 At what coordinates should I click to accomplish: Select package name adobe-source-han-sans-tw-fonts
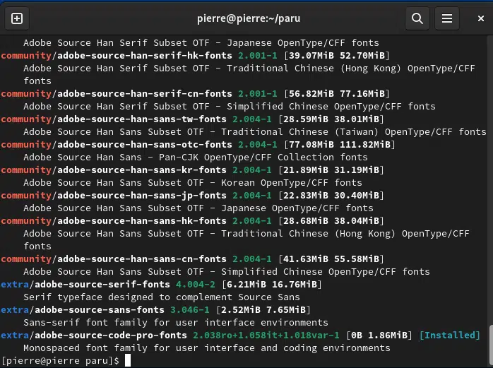pos(142,119)
